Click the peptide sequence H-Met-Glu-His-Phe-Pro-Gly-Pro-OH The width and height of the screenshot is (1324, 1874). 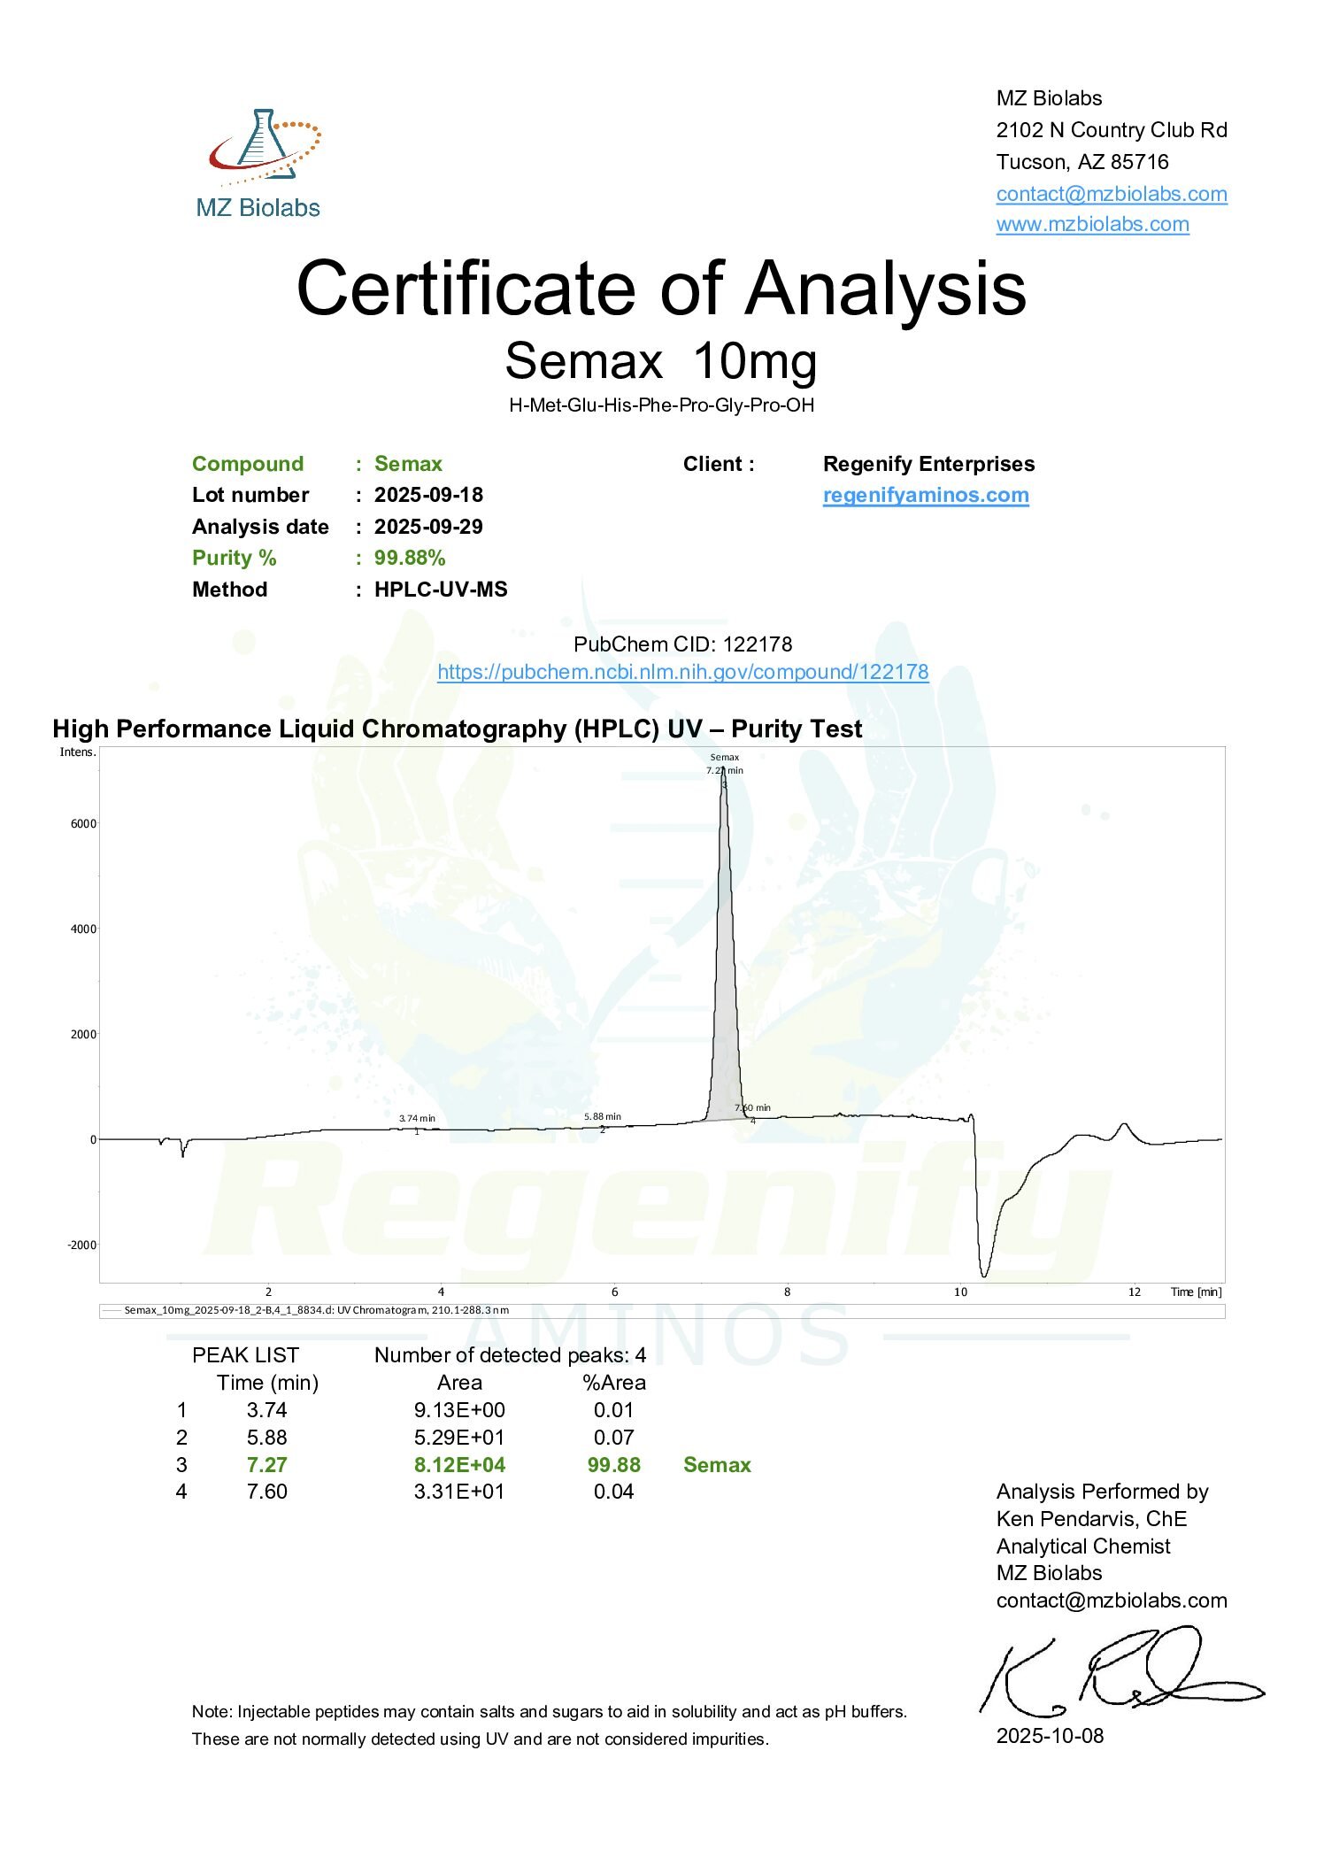[x=662, y=405]
